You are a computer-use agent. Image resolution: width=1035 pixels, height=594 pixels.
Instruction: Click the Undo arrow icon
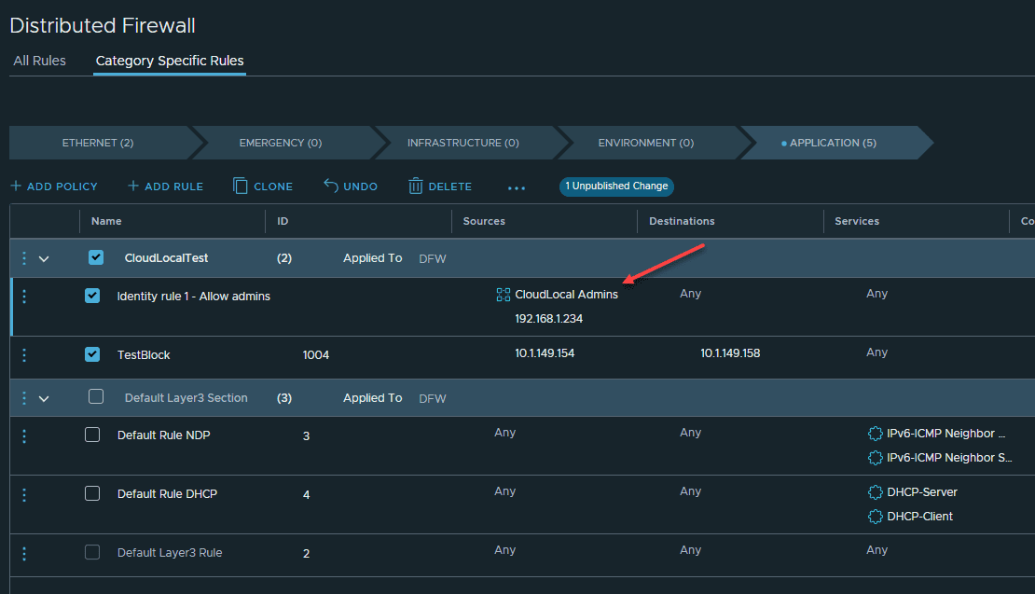[x=331, y=186]
